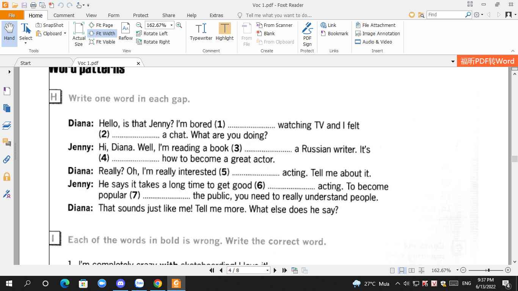Go to the previous page
This screenshot has width=518, height=291.
(221, 270)
